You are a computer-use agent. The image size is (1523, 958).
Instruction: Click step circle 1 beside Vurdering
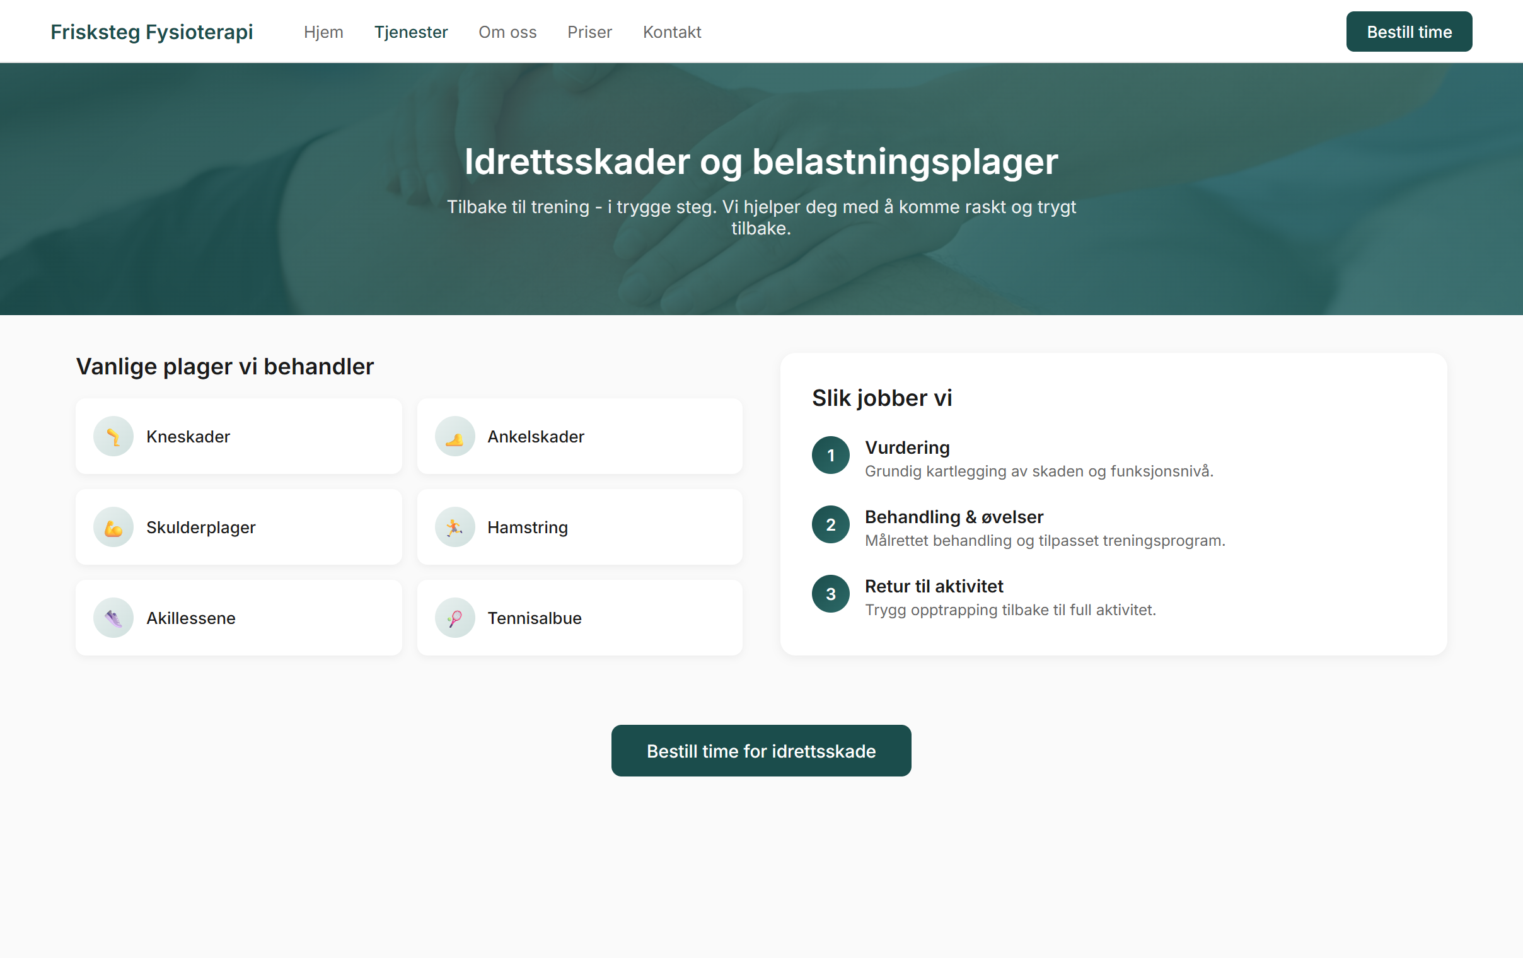[830, 455]
